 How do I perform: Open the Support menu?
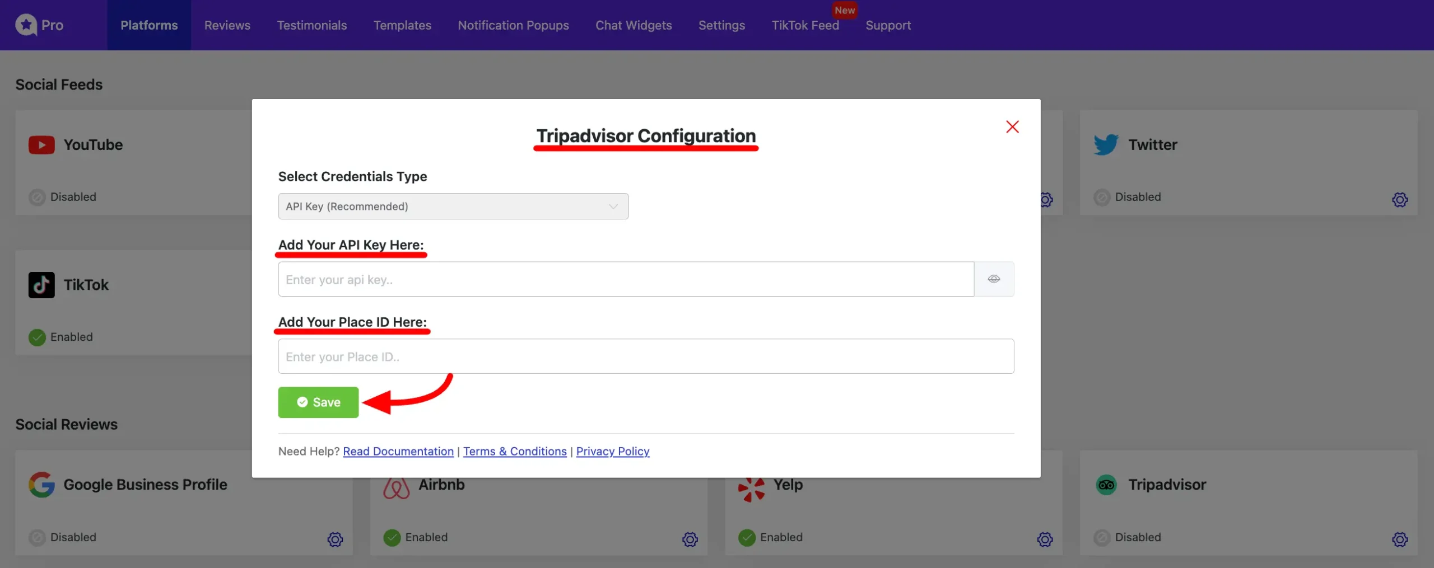tap(888, 25)
